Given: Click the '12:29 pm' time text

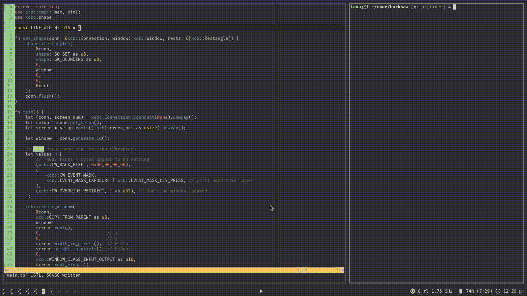Looking at the screenshot, I should point(513,291).
